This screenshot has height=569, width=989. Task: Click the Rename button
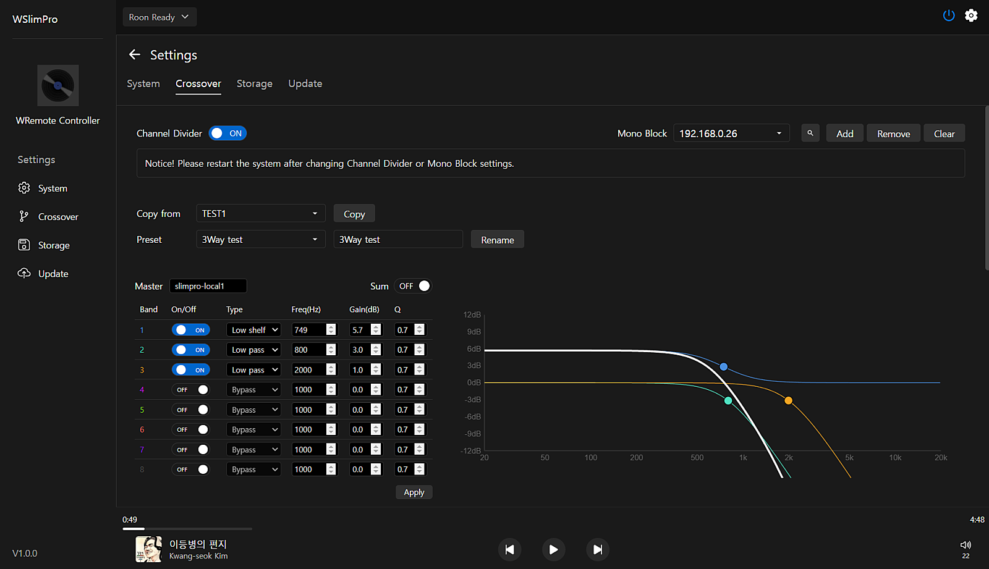coord(498,240)
